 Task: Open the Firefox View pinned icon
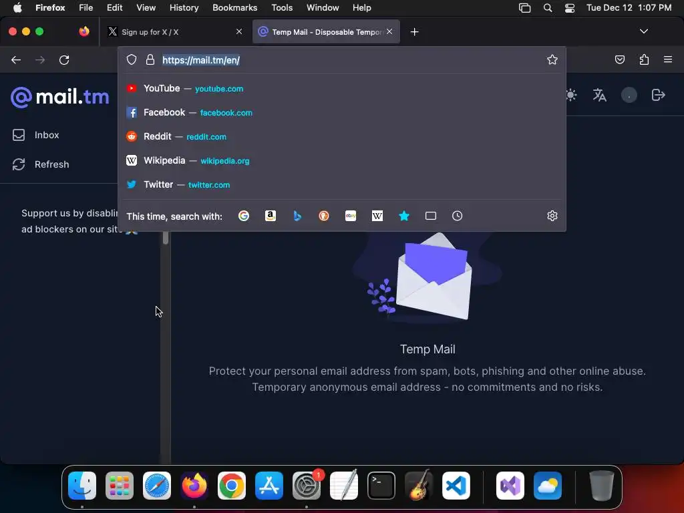(84, 31)
